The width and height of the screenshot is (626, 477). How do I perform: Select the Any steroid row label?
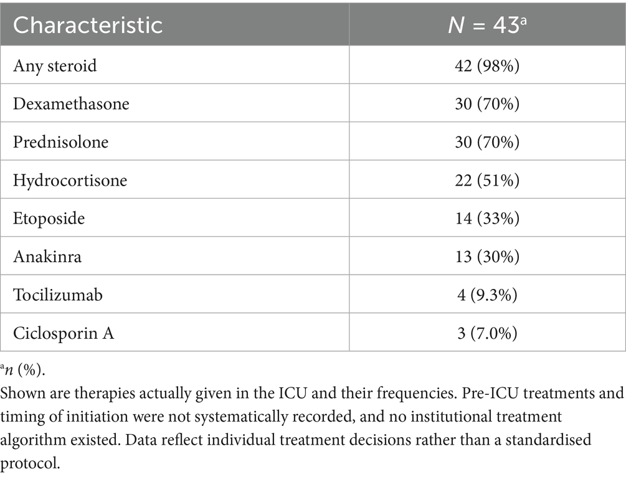55,65
